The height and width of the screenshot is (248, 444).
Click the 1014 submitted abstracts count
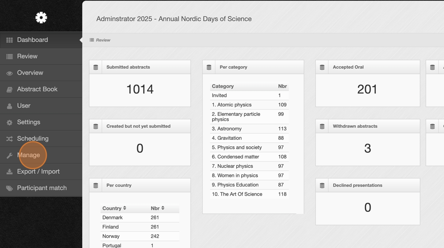[140, 89]
